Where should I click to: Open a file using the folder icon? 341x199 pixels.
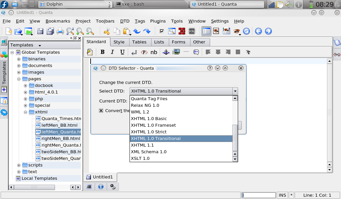(x=19, y=32)
